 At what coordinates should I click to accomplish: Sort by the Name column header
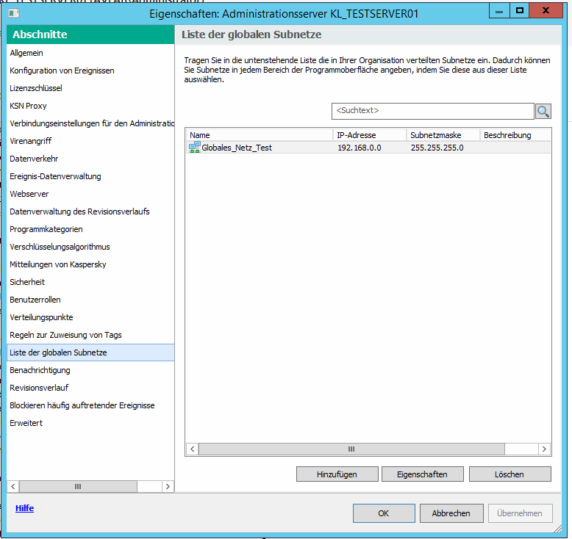[260, 135]
